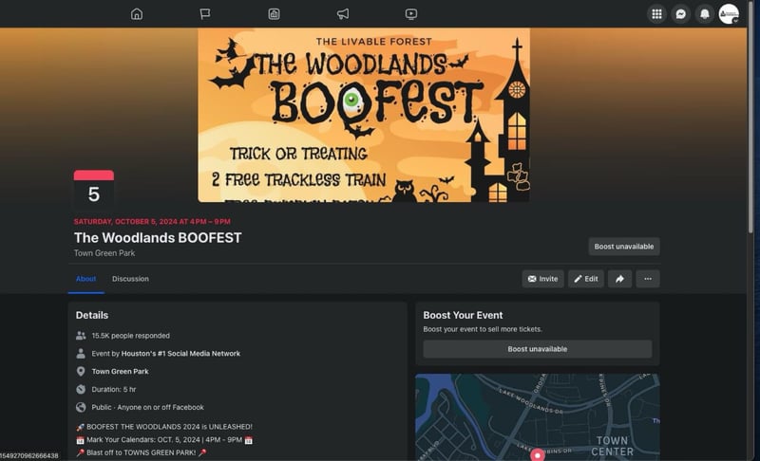Image resolution: width=760 pixels, height=461 pixels.
Task: Click the event host person icon
Action: 81,354
